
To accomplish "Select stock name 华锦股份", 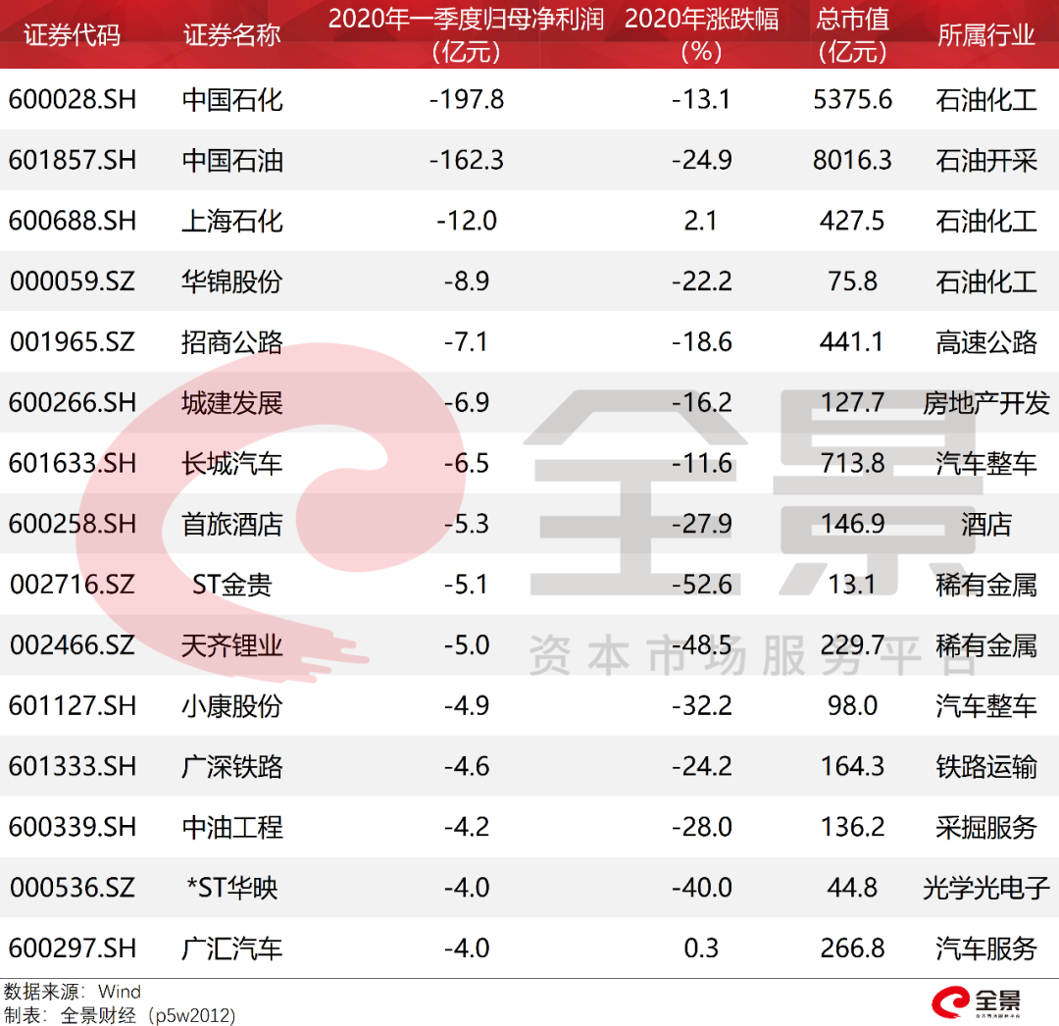I will point(231,282).
